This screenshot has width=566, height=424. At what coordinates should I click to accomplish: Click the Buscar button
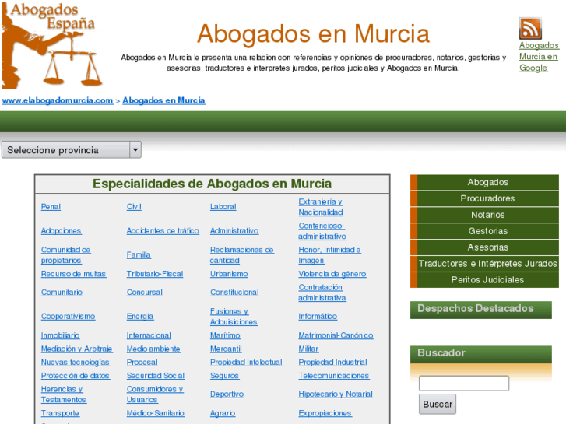coord(438,404)
